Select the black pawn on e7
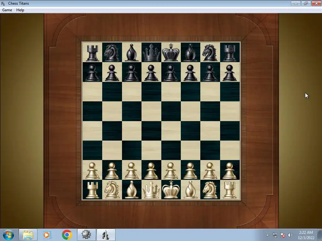322x241 pixels. pos(171,73)
